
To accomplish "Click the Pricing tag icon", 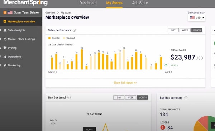I will point(5,48).
